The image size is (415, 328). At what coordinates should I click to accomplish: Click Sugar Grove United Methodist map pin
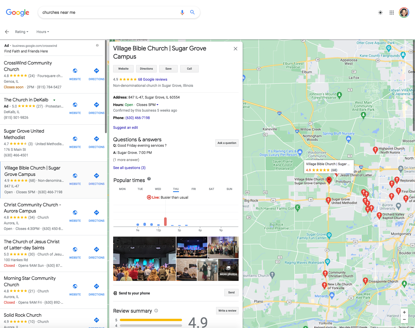click(x=328, y=200)
